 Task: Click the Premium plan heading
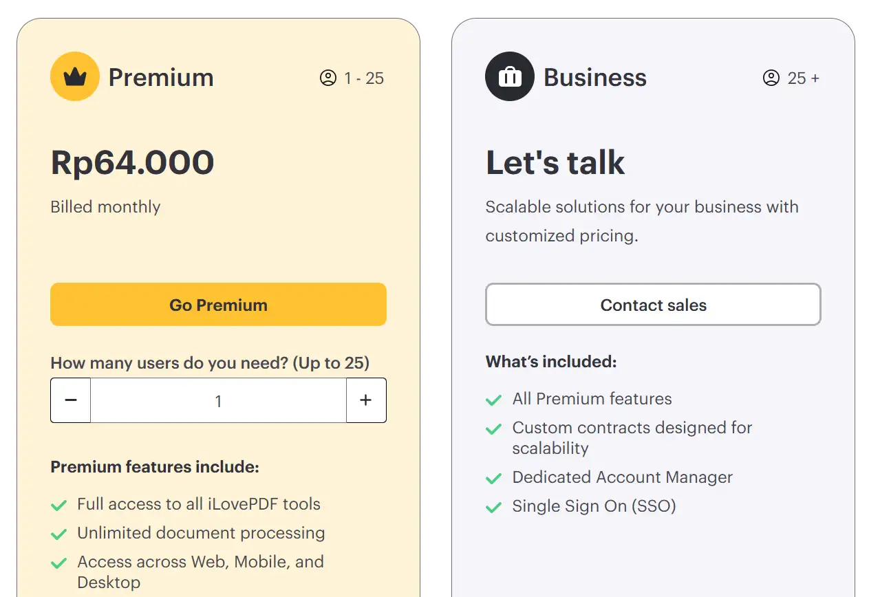(161, 77)
